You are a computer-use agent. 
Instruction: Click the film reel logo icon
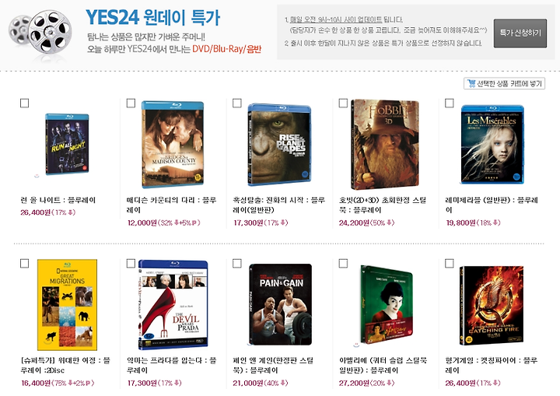tap(40, 31)
